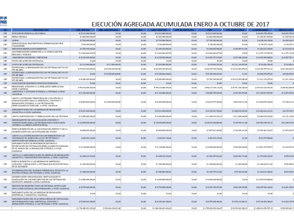The width and height of the screenshot is (294, 220).
Task: Select the CDP column header
Action: click(209, 30)
